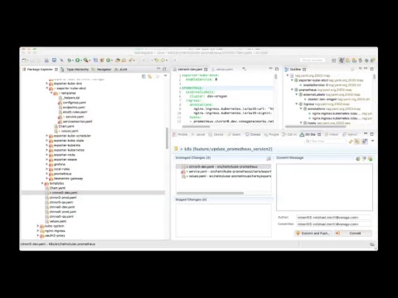Image resolution: width=398 pixels, height=298 pixels.
Task: Open the Package Explorer view menu arrow
Action: coord(166,76)
